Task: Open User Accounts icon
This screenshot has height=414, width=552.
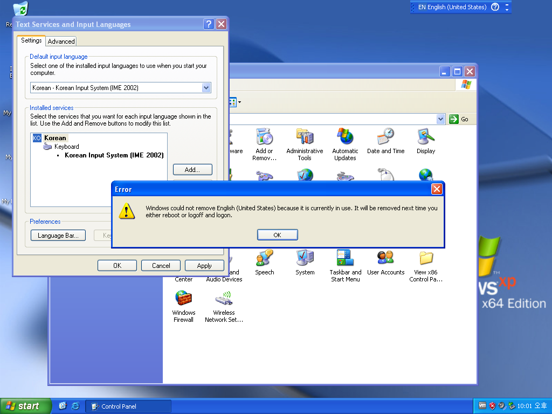Action: tap(385, 263)
